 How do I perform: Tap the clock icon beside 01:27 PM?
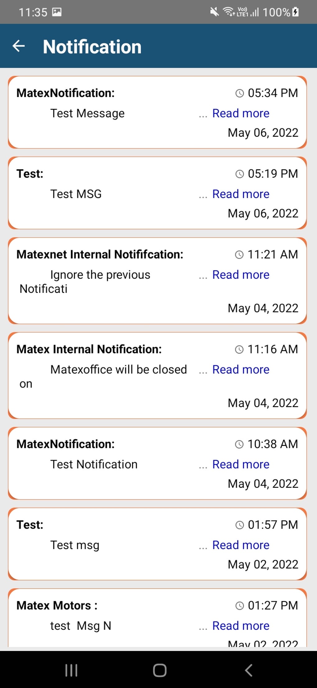pyautogui.click(x=240, y=606)
